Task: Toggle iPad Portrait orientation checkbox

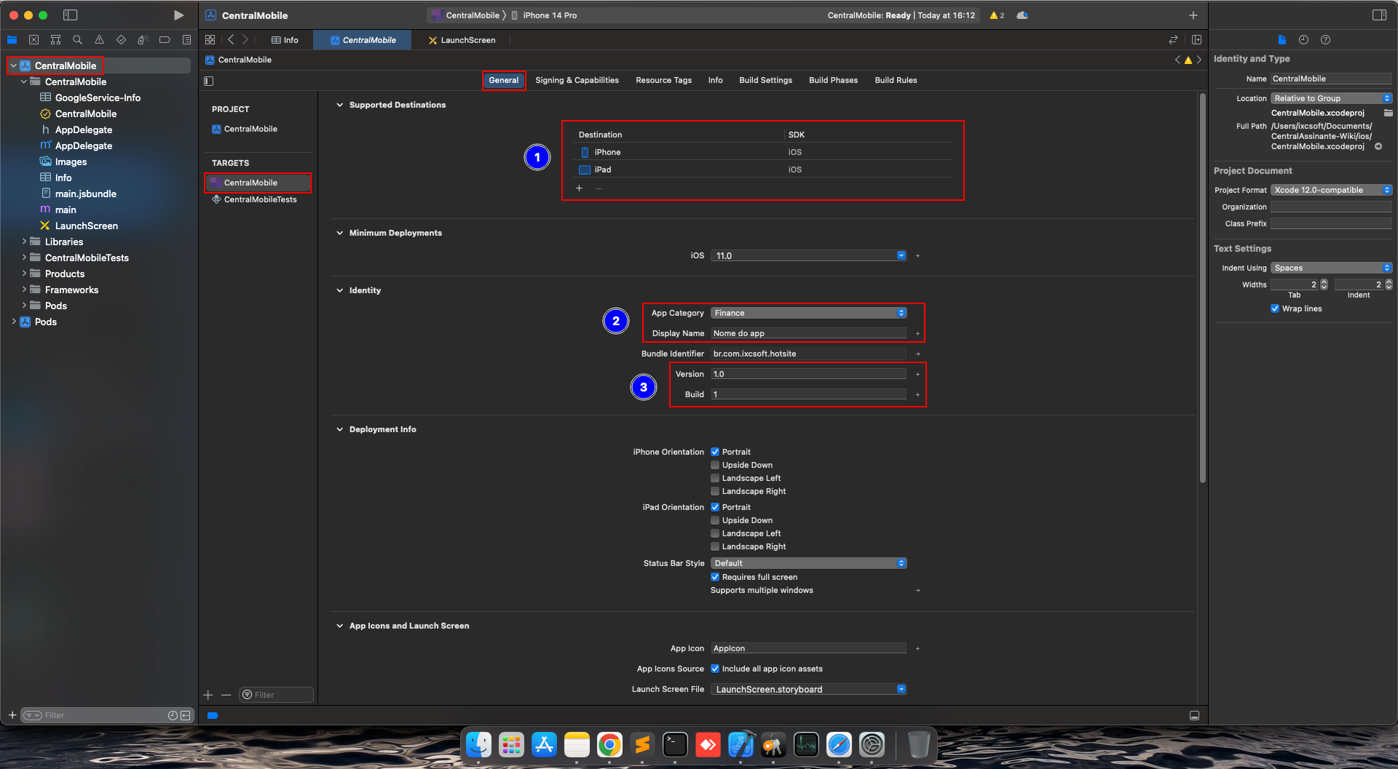Action: [x=715, y=507]
